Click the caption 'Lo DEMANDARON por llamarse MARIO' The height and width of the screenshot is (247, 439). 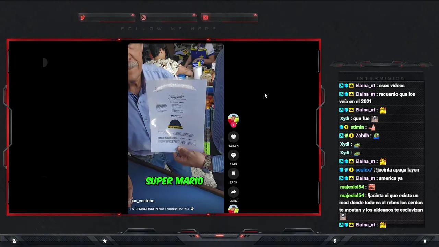click(159, 209)
